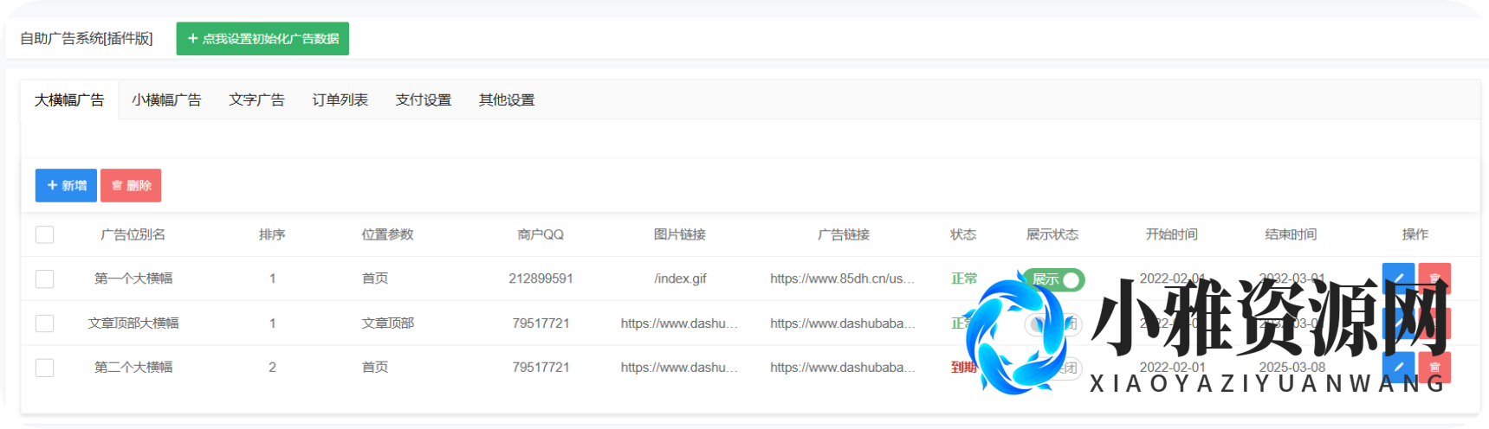Screen dimensions: 1489x429
Task: Click the 排序 column header
Action: click(x=272, y=234)
